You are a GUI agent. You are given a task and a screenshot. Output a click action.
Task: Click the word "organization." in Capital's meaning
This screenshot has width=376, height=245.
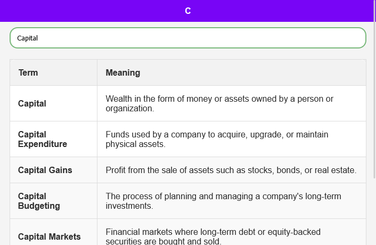[129, 108]
